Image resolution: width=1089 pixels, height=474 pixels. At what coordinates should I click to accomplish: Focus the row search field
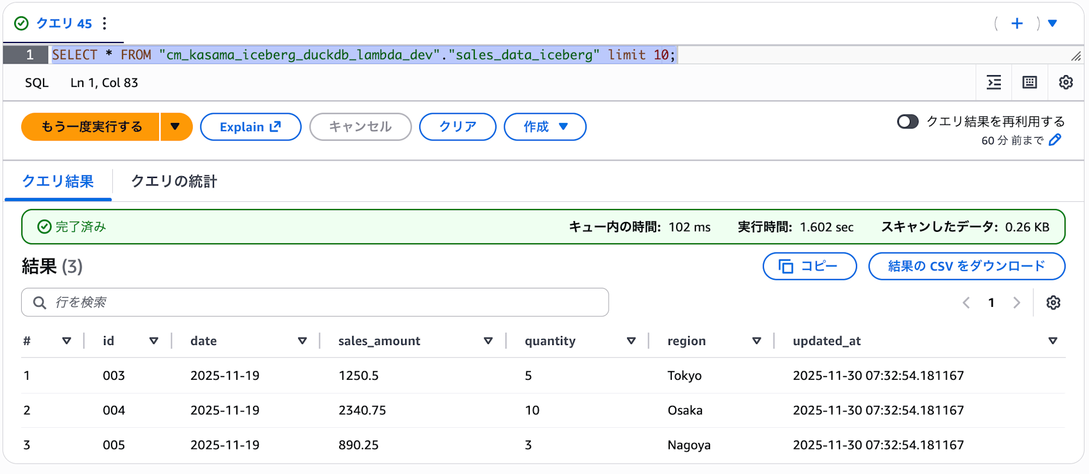click(315, 302)
